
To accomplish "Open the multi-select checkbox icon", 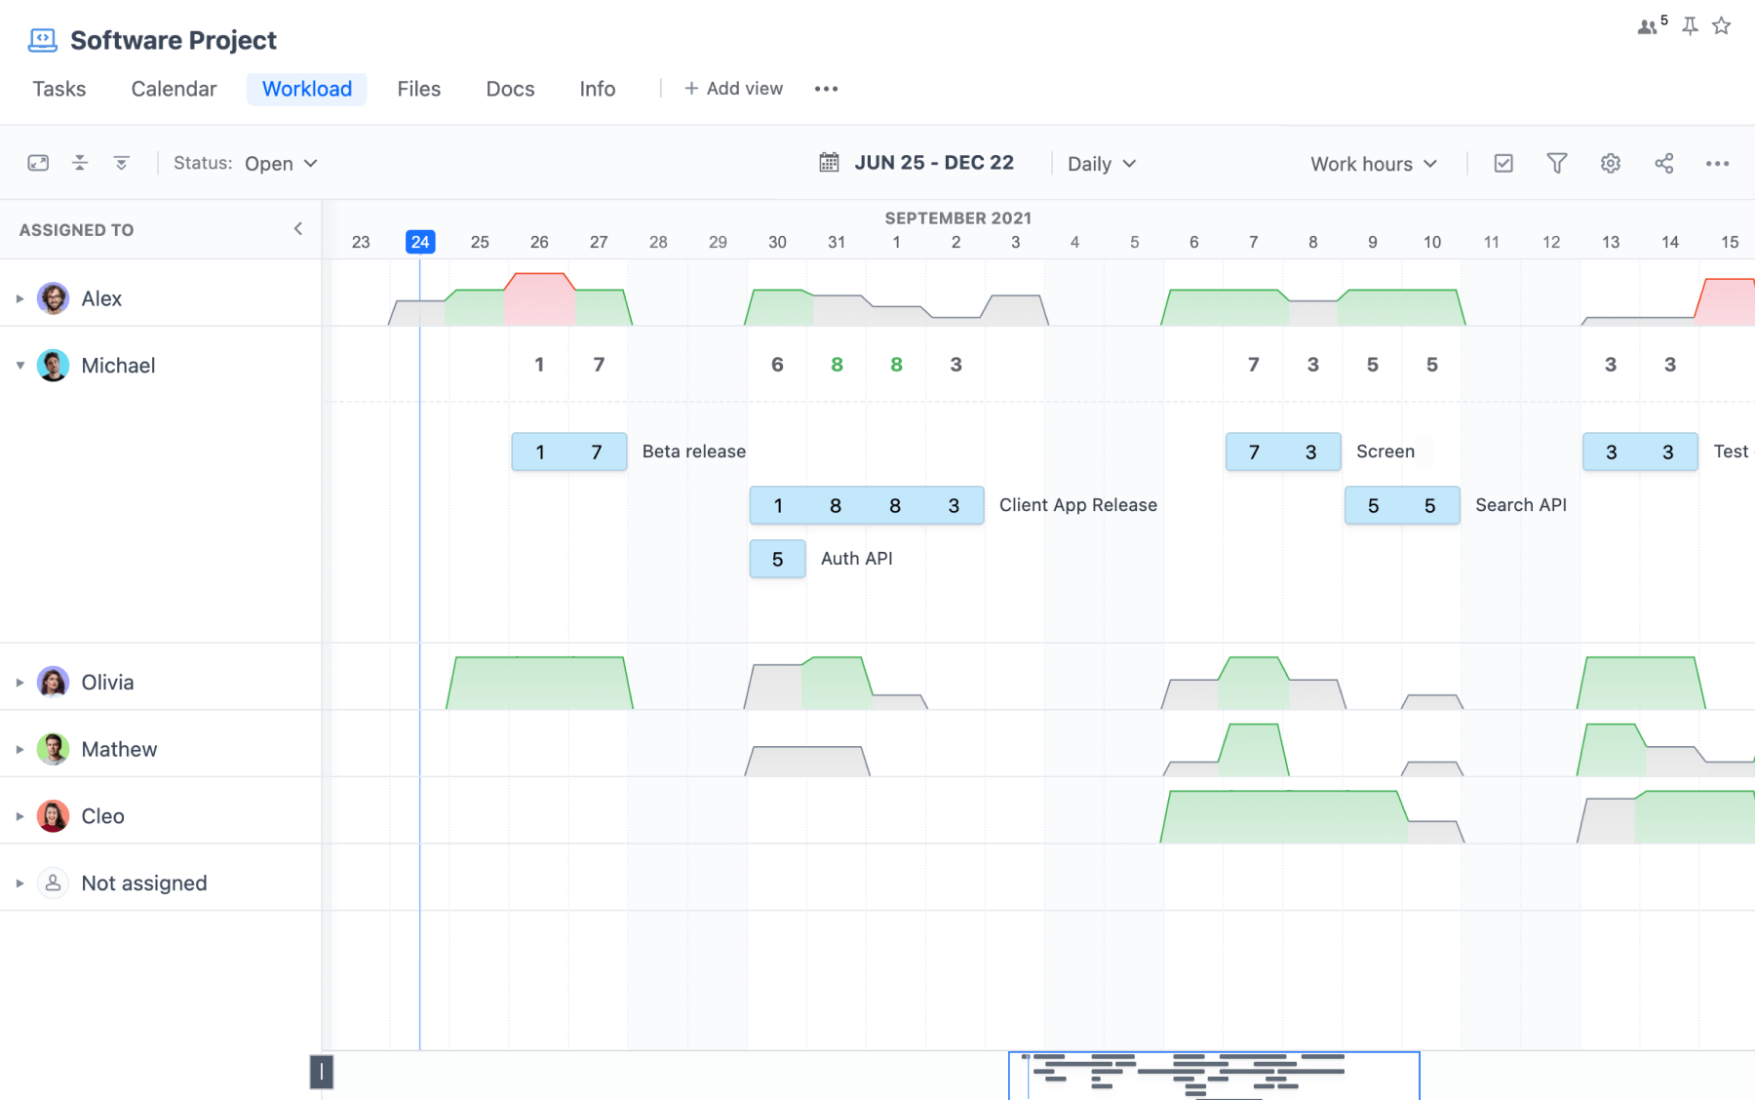I will coord(1503,163).
